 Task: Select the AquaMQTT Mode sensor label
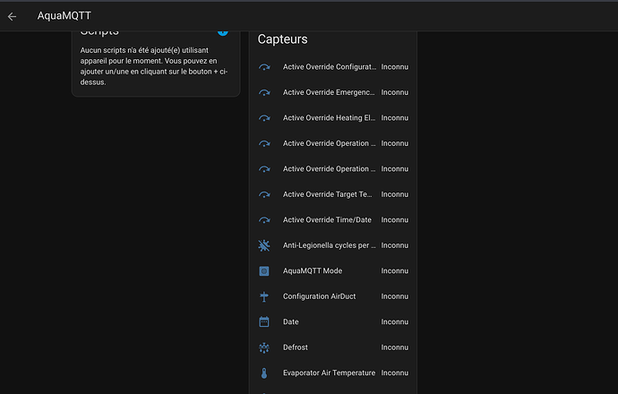tap(313, 271)
